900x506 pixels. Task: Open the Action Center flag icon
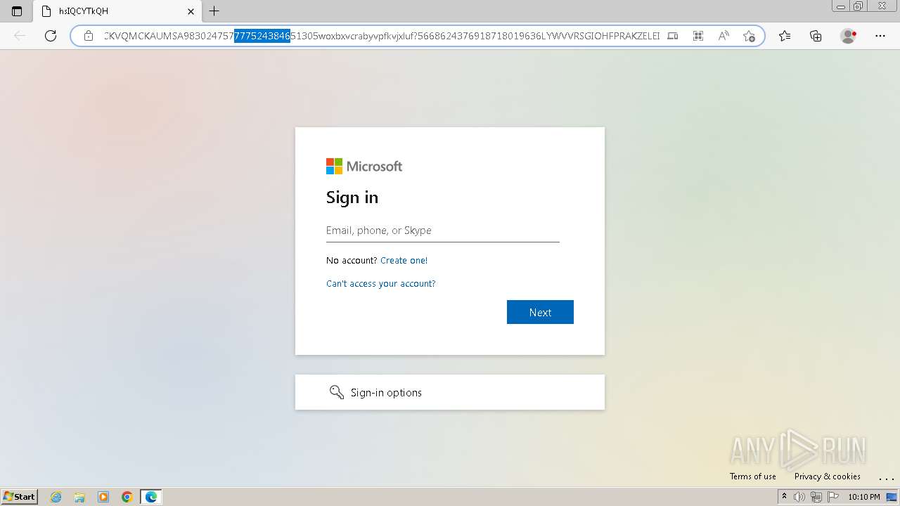(833, 497)
